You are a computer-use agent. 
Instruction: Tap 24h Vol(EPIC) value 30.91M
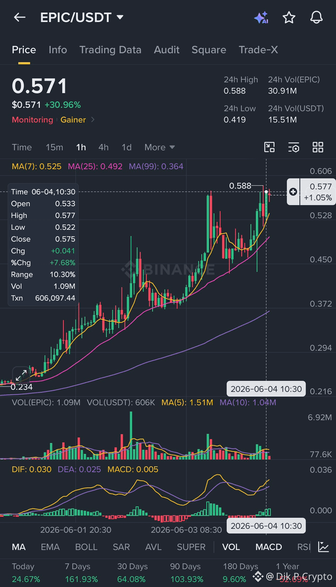tap(282, 91)
